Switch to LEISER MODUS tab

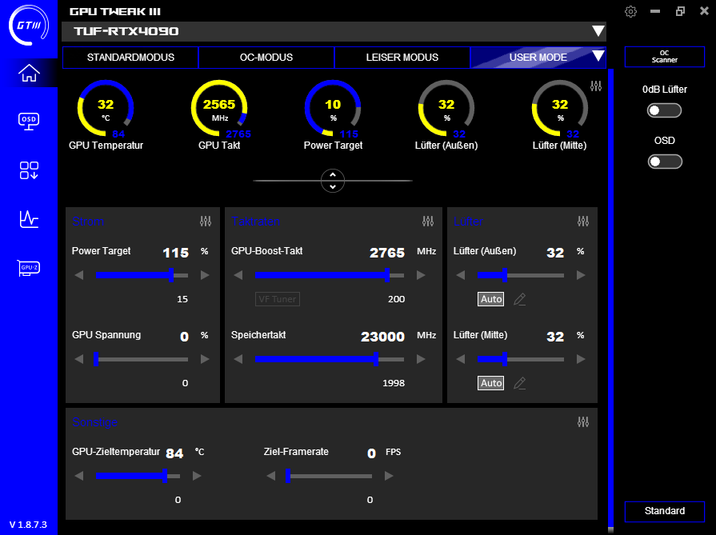click(402, 58)
